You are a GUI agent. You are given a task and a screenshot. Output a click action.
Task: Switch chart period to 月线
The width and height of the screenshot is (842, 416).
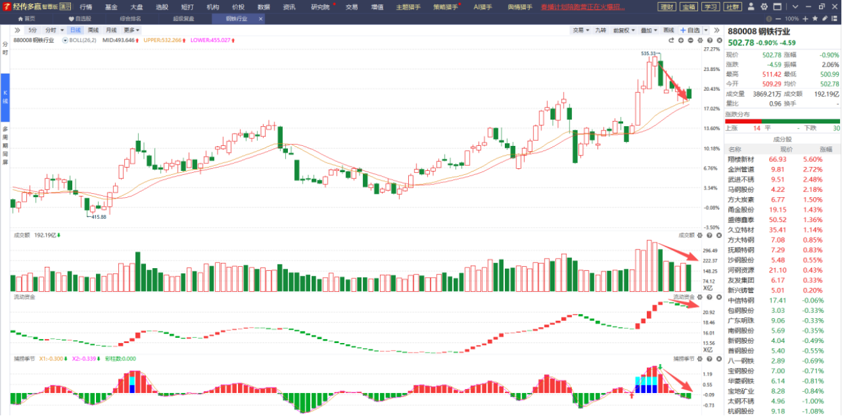[111, 30]
